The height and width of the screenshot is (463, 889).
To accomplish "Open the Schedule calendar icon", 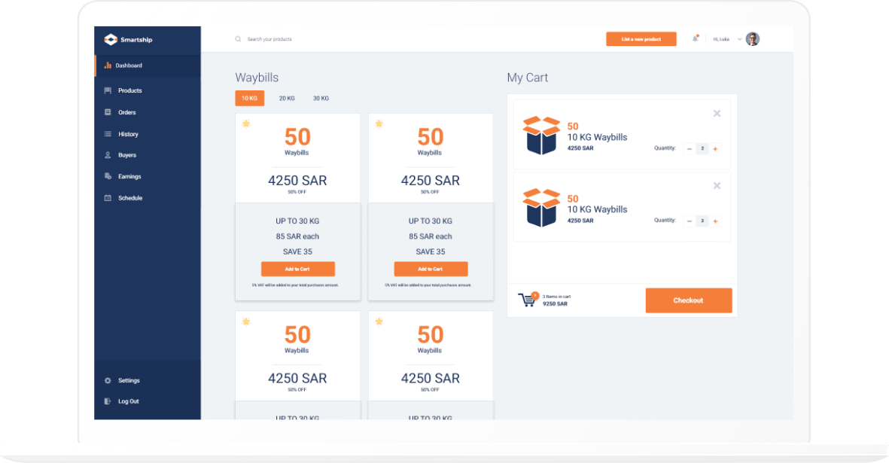I will pyautogui.click(x=108, y=198).
